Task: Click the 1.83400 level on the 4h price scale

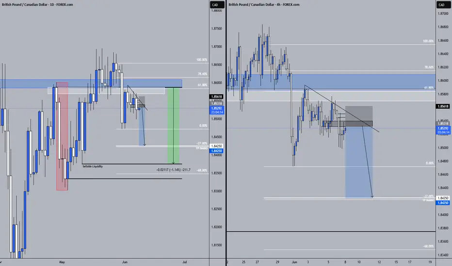Action: [443, 255]
